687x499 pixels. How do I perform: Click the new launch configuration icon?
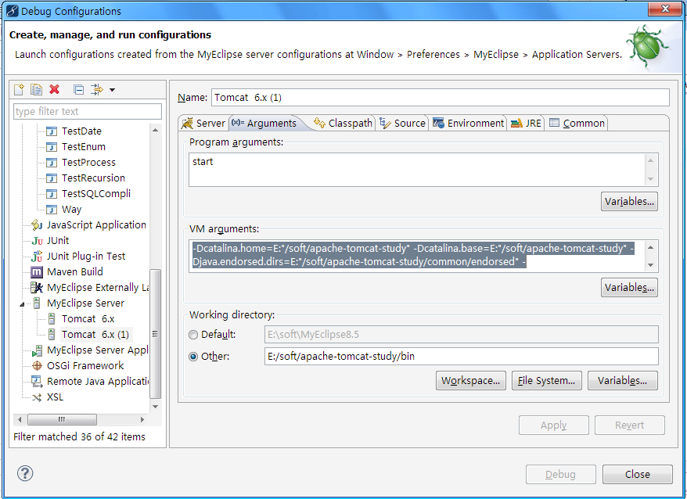coord(20,90)
